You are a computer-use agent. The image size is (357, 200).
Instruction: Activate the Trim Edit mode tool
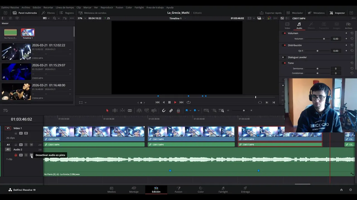pyautogui.click(x=115, y=111)
